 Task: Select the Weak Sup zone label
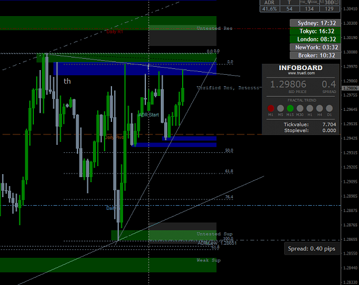click(x=209, y=260)
